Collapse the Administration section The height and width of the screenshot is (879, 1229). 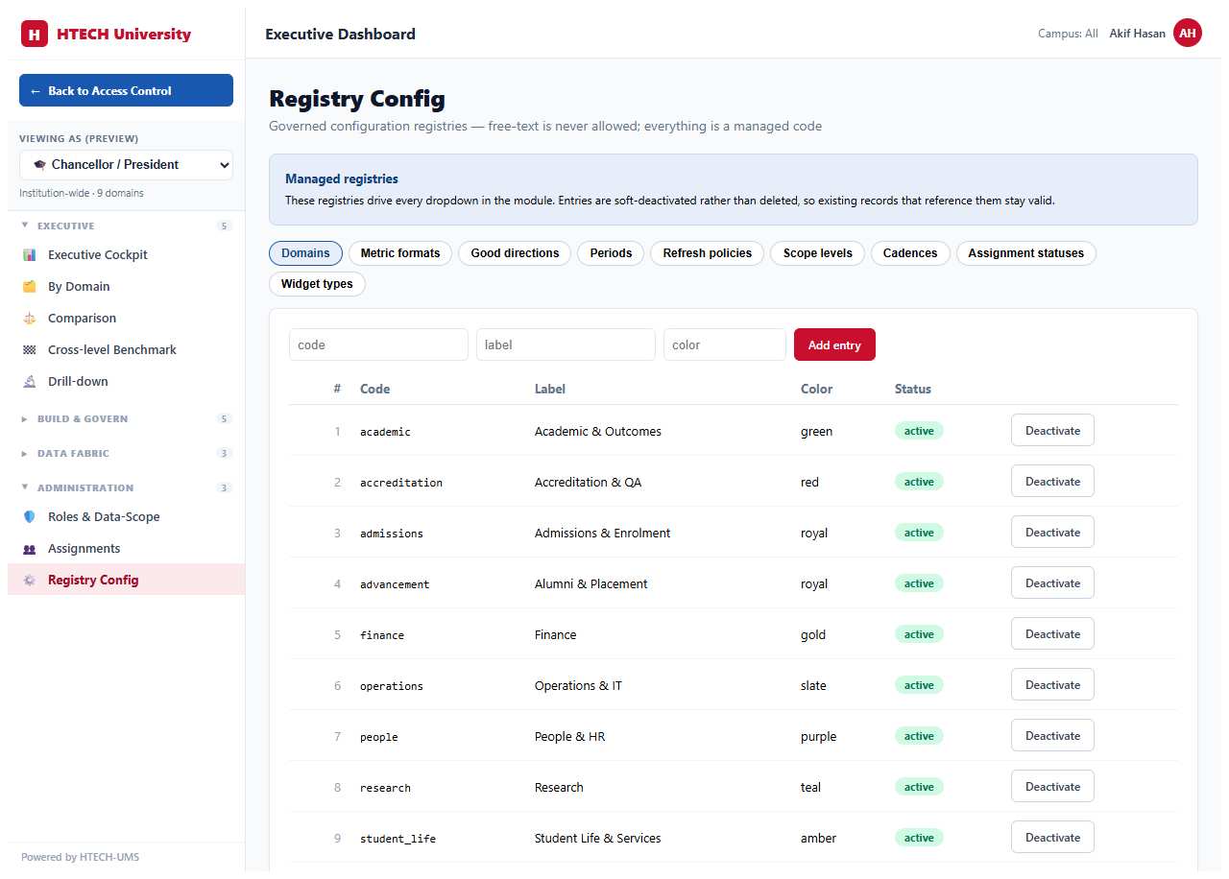click(126, 488)
